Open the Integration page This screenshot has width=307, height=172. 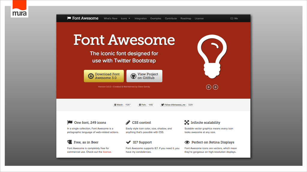pyautogui.click(x=141, y=18)
